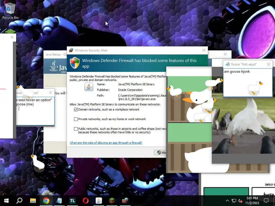The height and width of the screenshot is (206, 275).
Task: Select the Java(TM) Platform SE binary name
Action: (136, 84)
